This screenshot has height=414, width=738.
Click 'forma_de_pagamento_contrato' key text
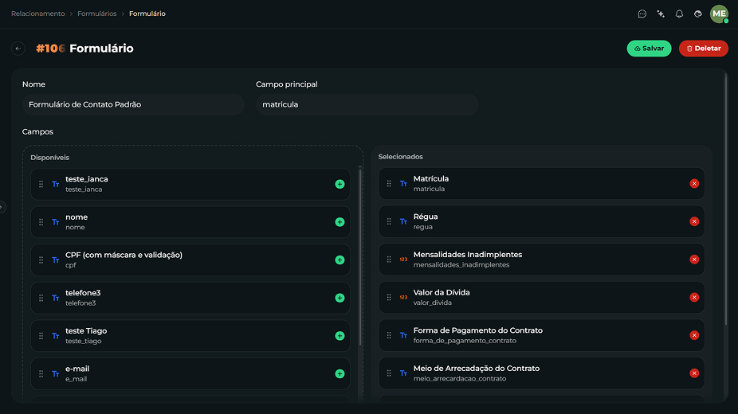point(465,341)
